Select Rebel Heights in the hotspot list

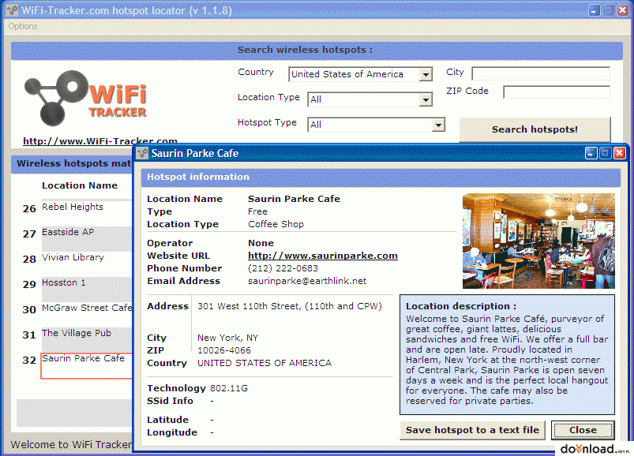(x=73, y=207)
